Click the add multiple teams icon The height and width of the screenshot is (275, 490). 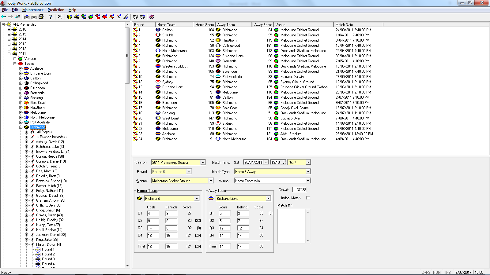[x=98, y=17]
